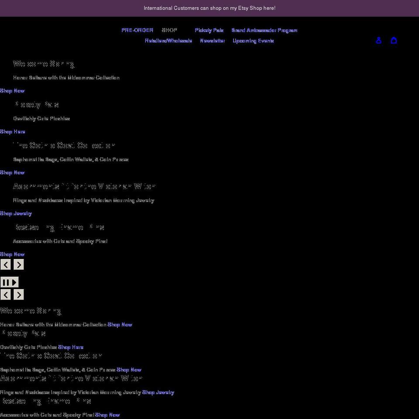Click next slide arrow below the pause button
Screen dimensions: 419x419
[x=19, y=294]
